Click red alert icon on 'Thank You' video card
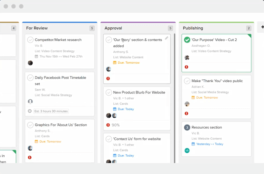 pos(187,114)
